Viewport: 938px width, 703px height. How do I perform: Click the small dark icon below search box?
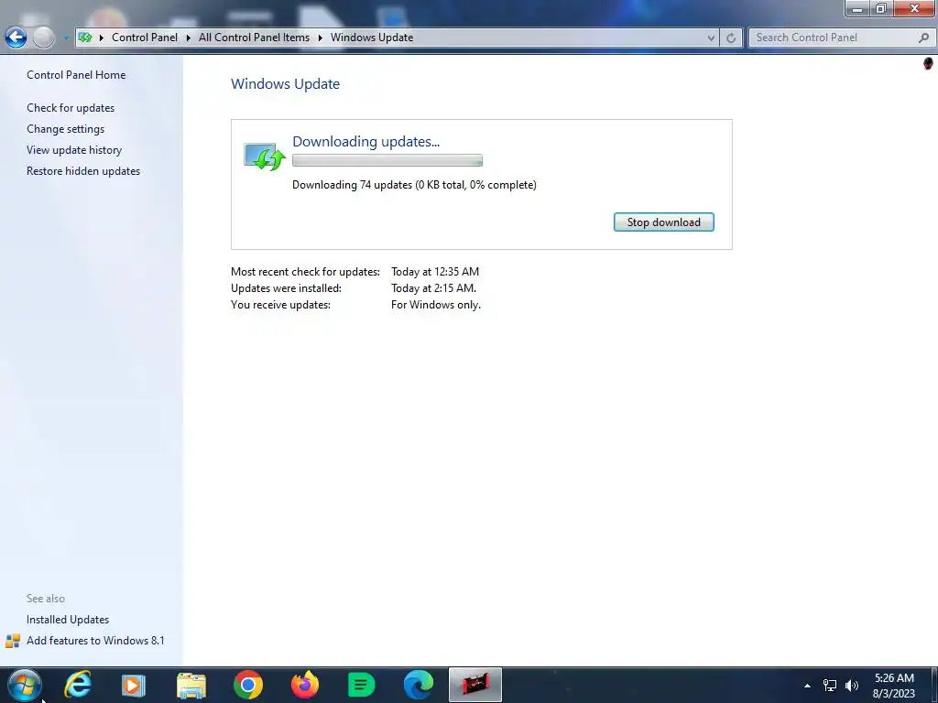(x=928, y=63)
